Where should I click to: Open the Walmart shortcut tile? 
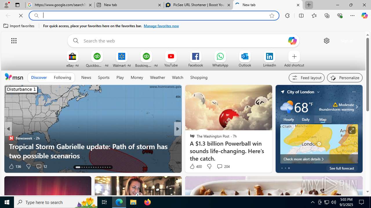click(x=121, y=59)
